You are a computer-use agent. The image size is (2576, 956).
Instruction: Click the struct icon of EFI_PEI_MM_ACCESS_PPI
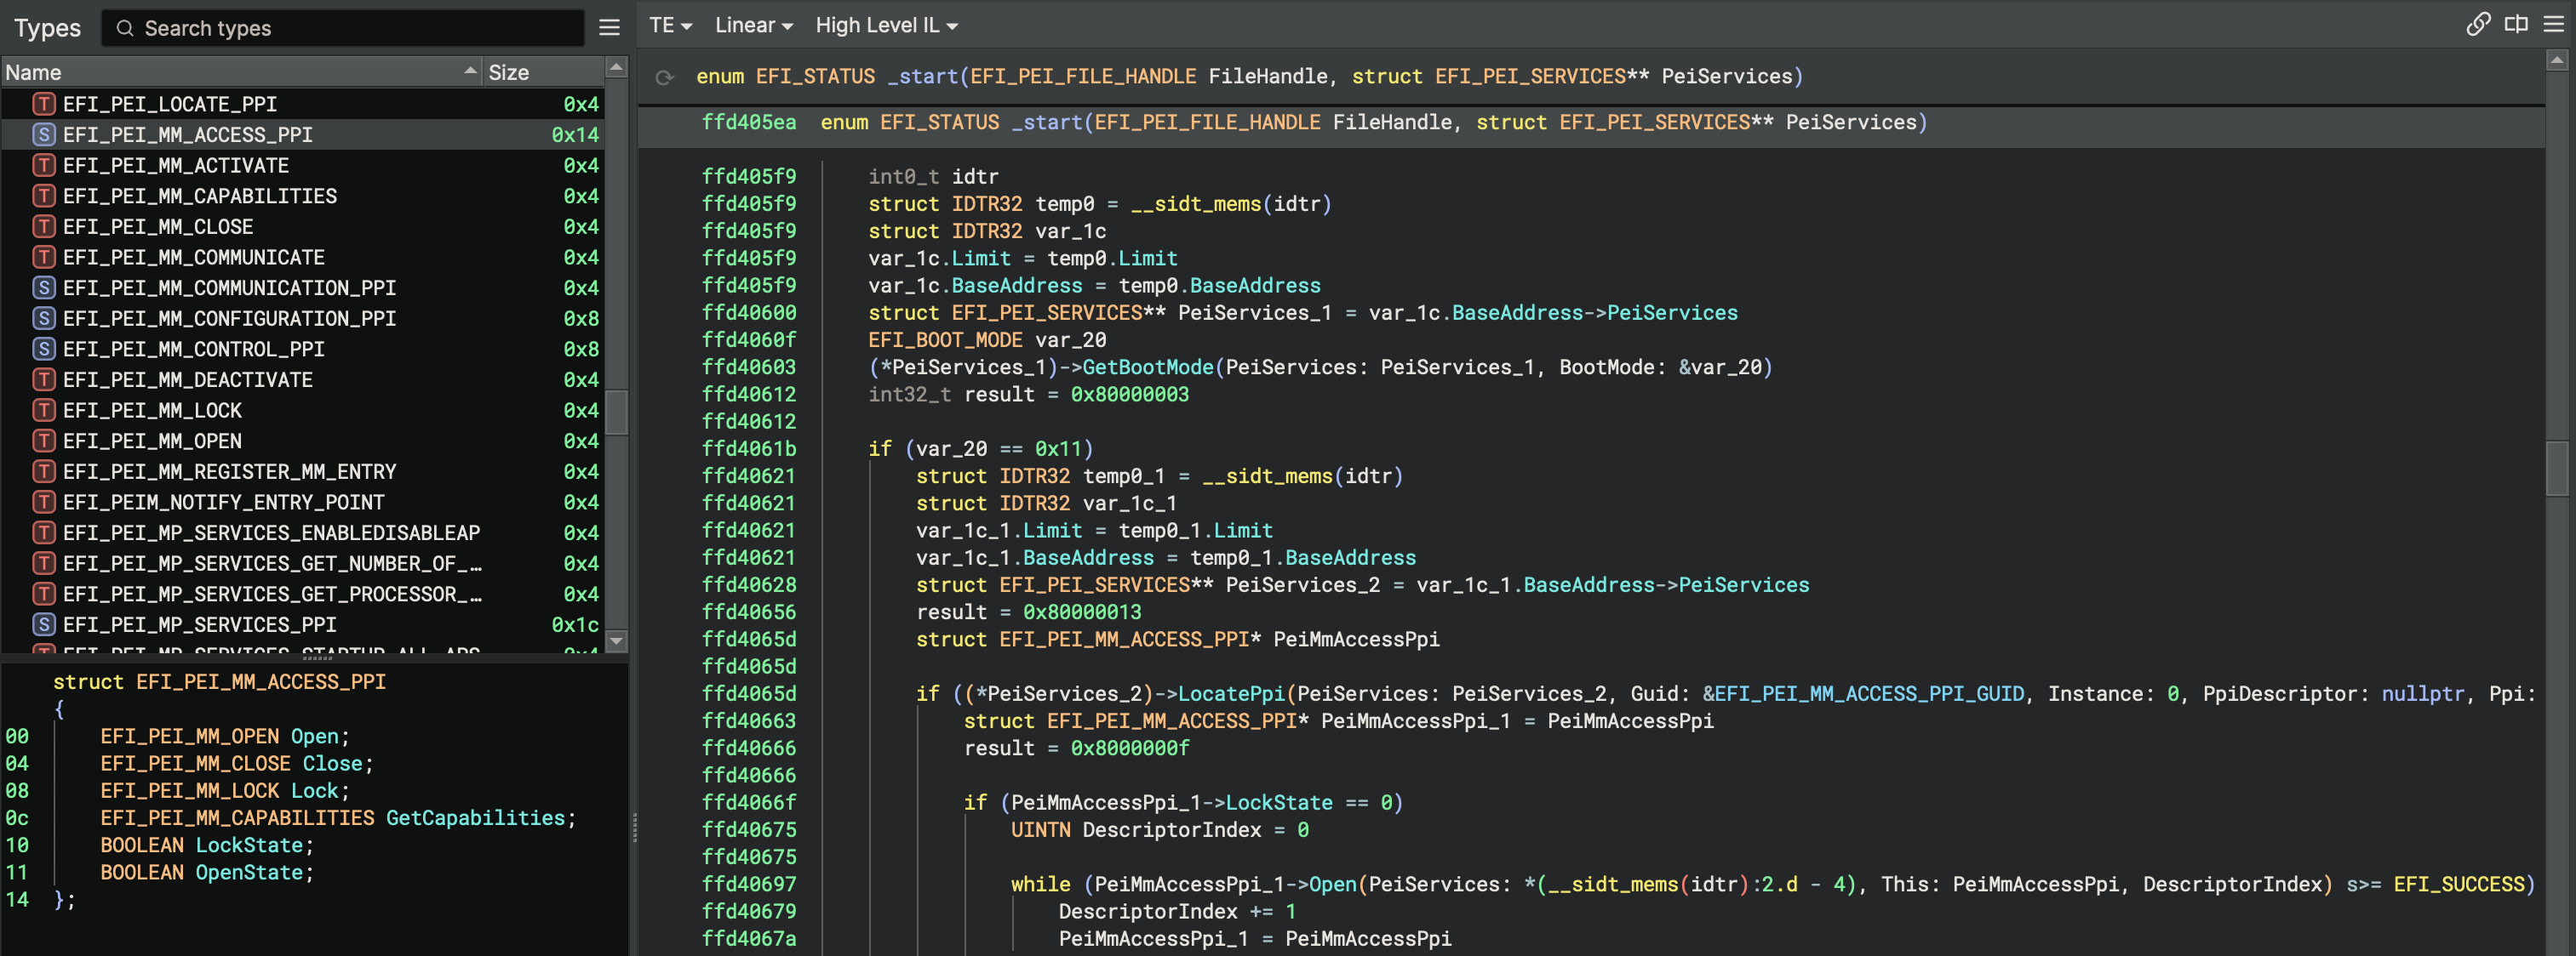pos(43,135)
